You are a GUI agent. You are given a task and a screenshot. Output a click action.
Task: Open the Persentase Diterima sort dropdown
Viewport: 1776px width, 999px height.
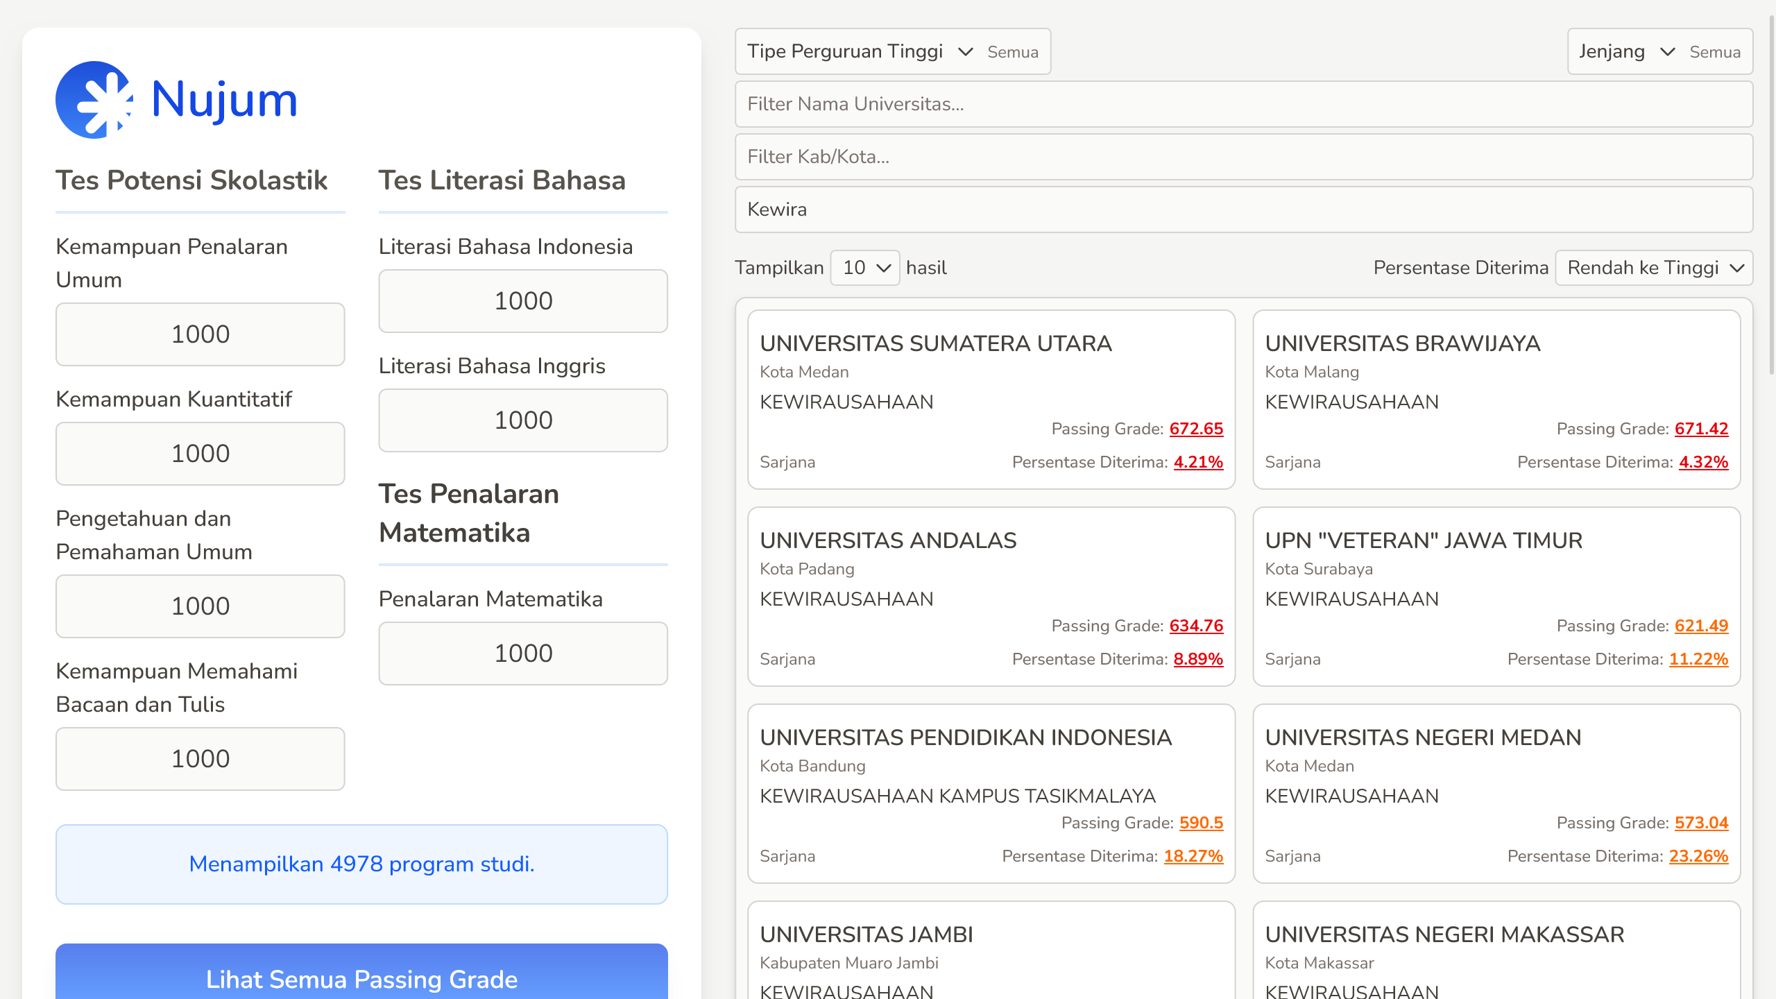1654,268
